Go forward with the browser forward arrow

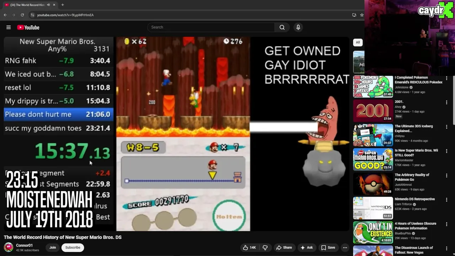(14, 15)
